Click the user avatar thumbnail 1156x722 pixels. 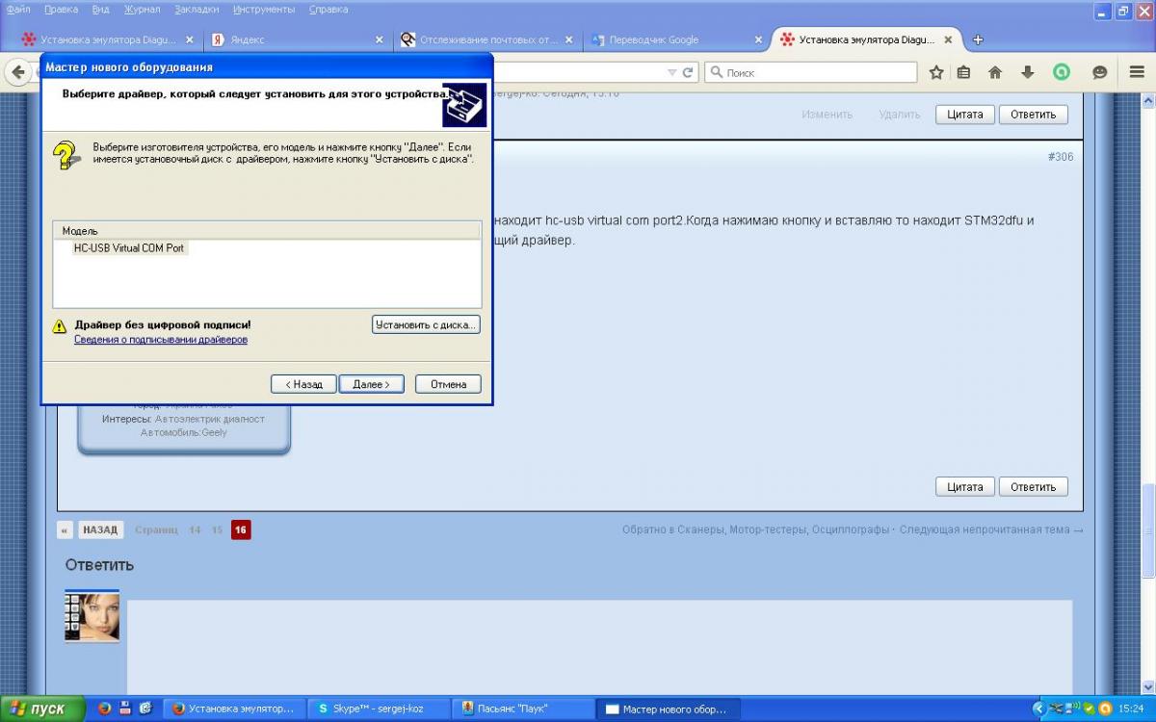[x=92, y=617]
